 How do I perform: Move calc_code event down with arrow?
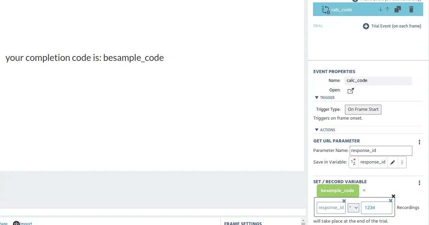click(x=381, y=10)
